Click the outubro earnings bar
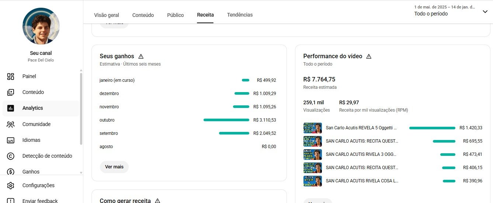 coord(226,120)
